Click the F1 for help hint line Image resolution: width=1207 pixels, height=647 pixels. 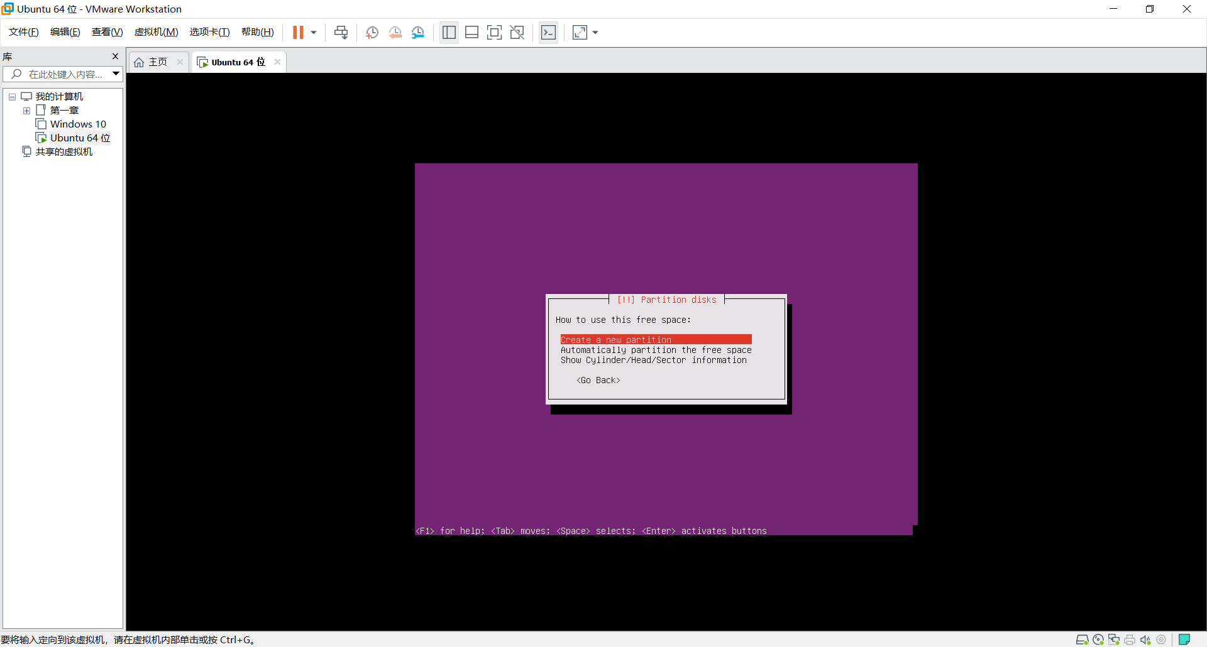pos(591,531)
